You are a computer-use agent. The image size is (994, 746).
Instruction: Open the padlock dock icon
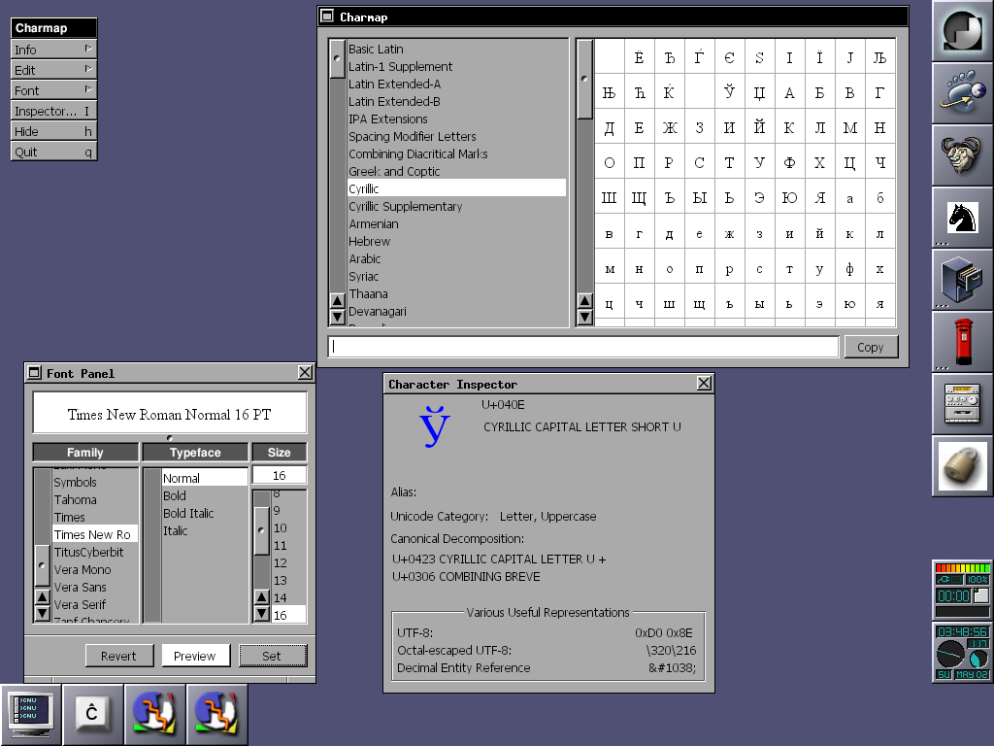point(962,466)
